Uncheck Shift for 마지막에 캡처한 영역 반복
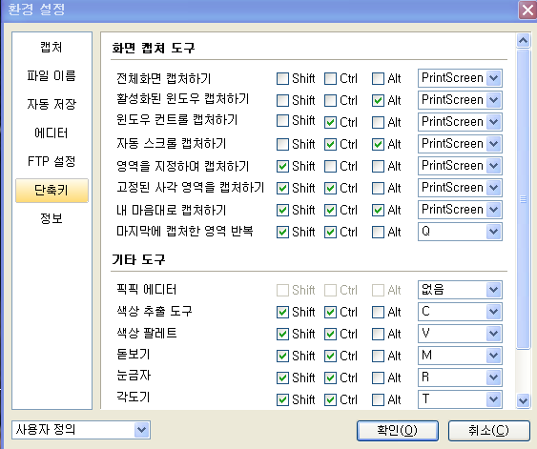The image size is (537, 449). tap(282, 232)
